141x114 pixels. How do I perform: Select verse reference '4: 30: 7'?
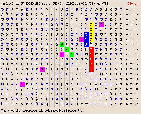point(132,44)
